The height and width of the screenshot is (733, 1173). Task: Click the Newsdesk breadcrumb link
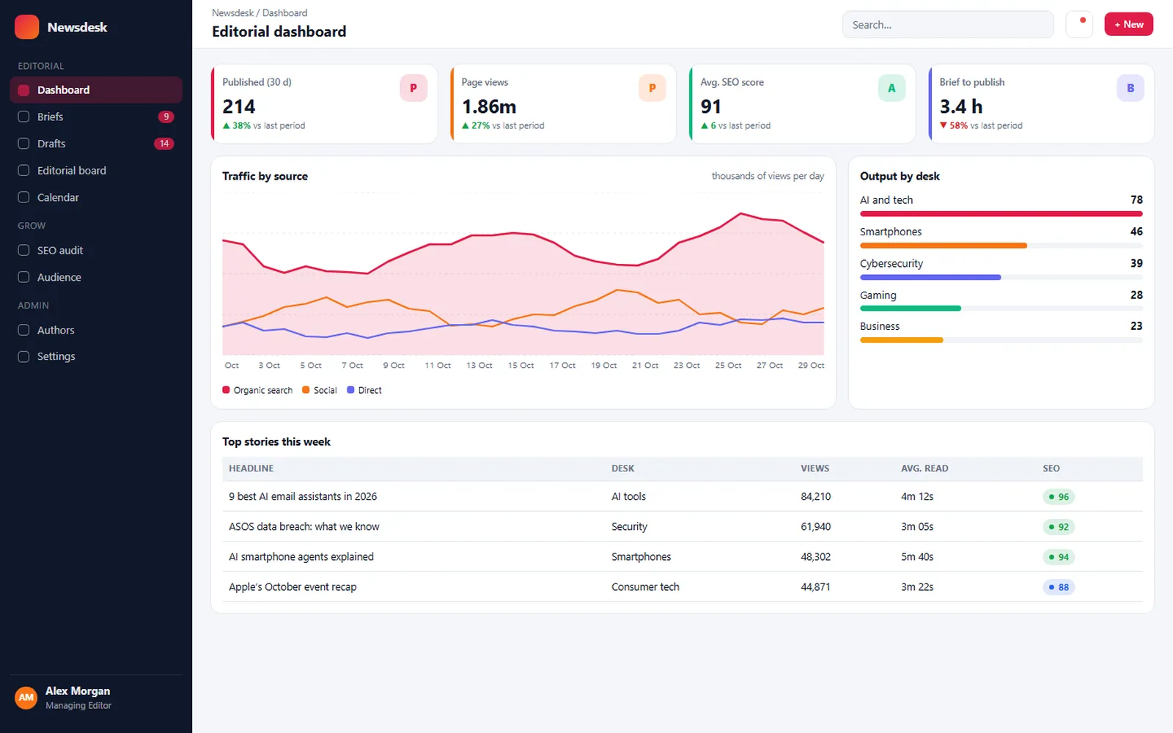232,13
